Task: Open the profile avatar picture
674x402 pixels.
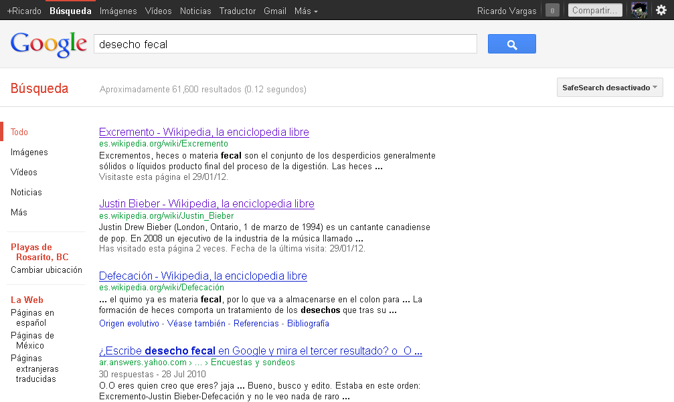Action: pyautogui.click(x=639, y=10)
